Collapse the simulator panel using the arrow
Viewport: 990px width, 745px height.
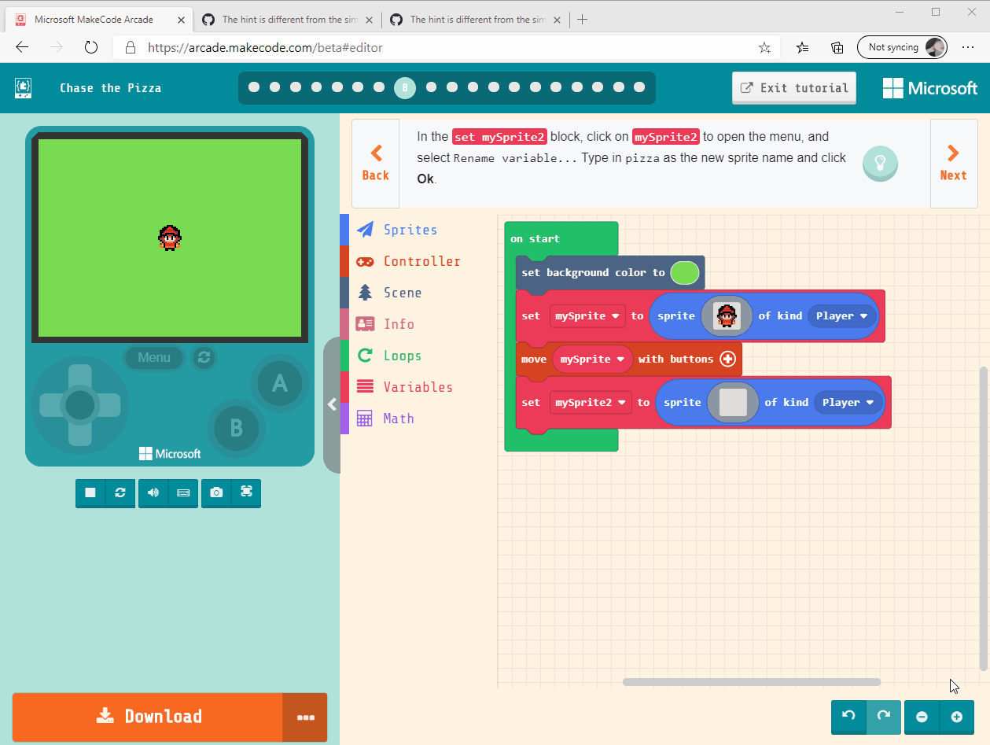pos(332,404)
